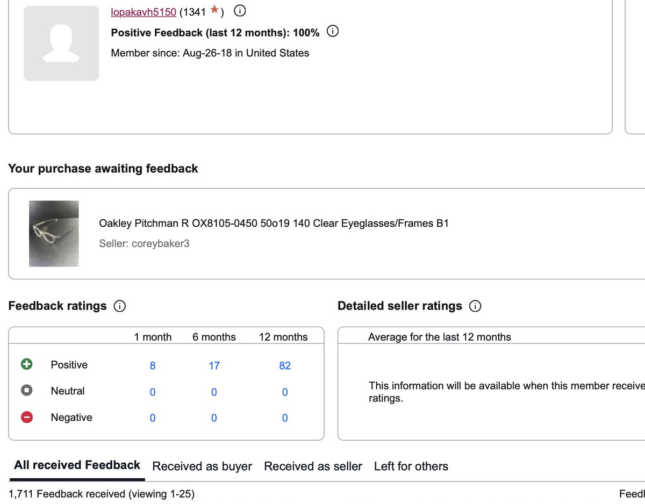645x504 pixels.
Task: Open the lopakavh5150 profile link
Action: (x=143, y=11)
